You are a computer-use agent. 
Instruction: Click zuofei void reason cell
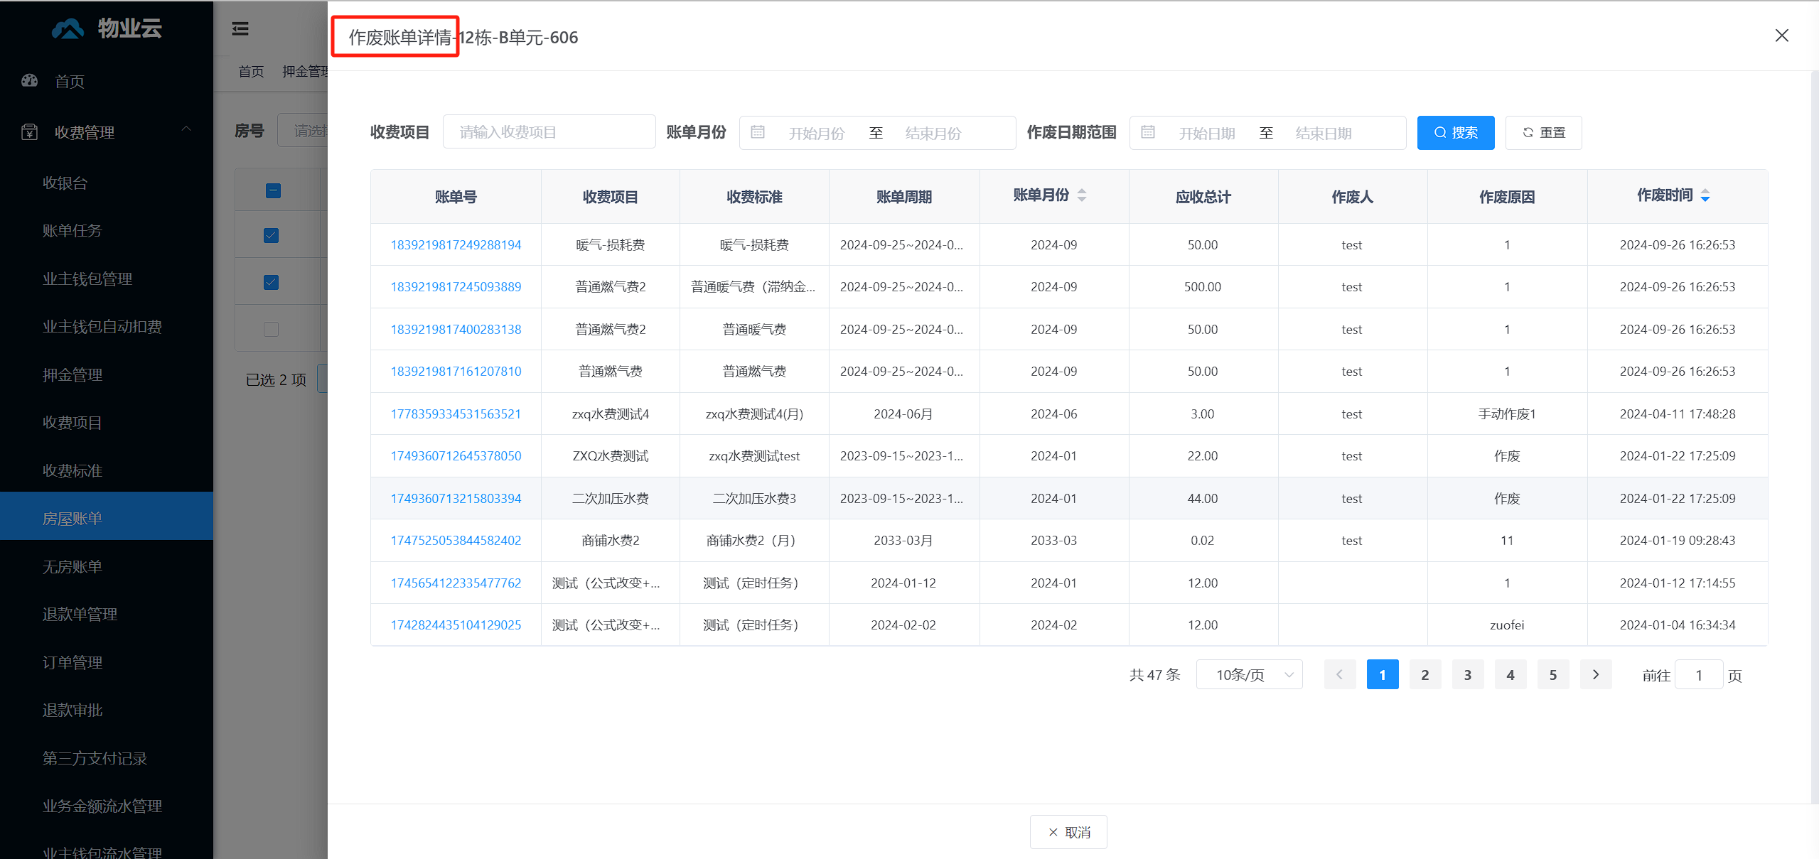click(x=1507, y=625)
